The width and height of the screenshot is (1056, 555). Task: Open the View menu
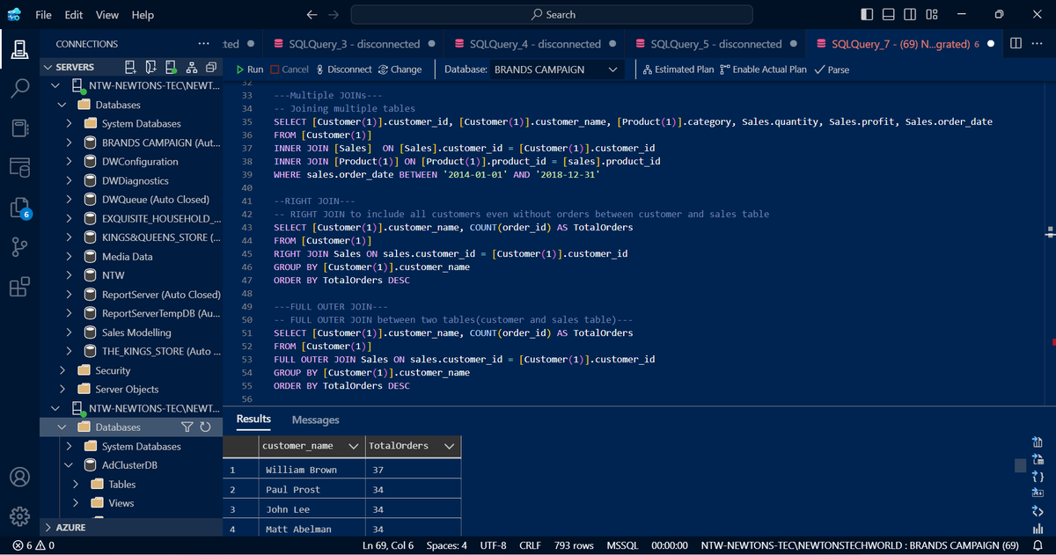[106, 15]
